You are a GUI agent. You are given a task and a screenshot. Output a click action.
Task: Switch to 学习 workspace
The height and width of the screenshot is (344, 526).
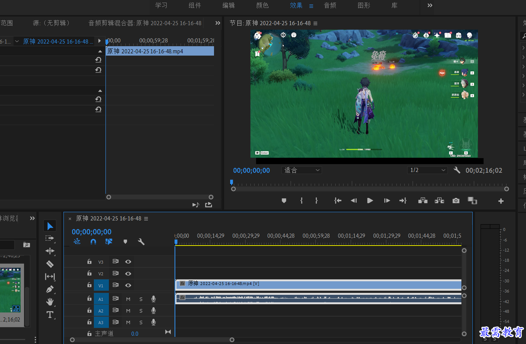(161, 5)
